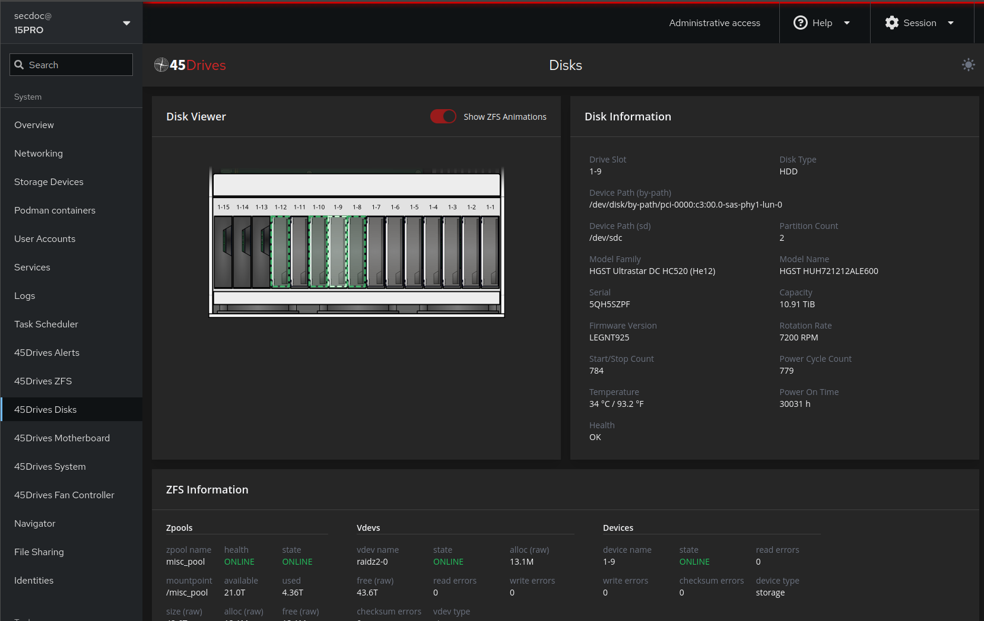Click the Disk Information heading
Screen dimensions: 984x621
pyautogui.click(x=627, y=117)
